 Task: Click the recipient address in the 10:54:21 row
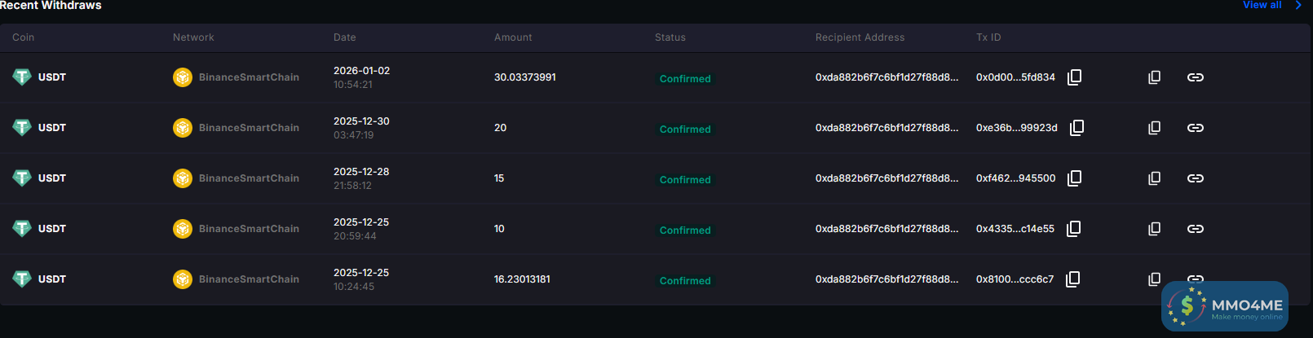[x=886, y=77]
